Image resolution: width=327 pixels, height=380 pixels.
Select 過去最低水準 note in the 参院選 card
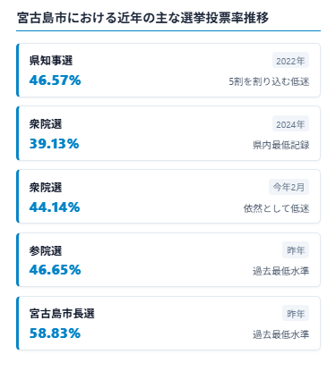280,271
